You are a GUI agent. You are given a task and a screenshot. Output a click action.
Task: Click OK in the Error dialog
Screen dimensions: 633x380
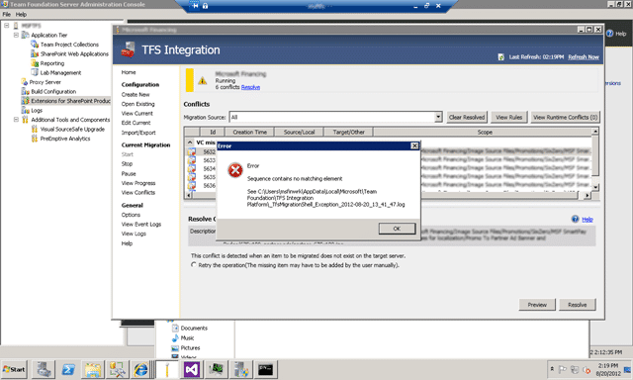(397, 229)
